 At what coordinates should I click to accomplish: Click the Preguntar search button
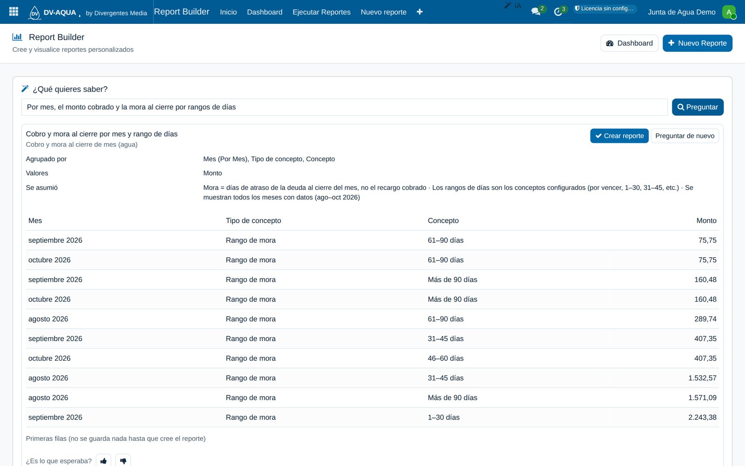click(698, 107)
